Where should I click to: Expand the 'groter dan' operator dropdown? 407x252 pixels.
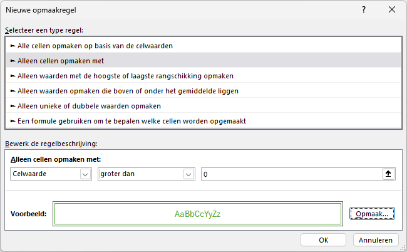(x=145, y=174)
